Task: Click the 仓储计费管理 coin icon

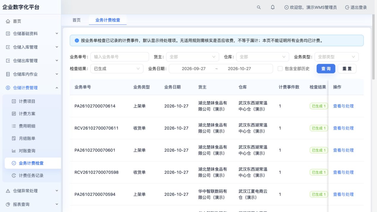Action: point(8,88)
